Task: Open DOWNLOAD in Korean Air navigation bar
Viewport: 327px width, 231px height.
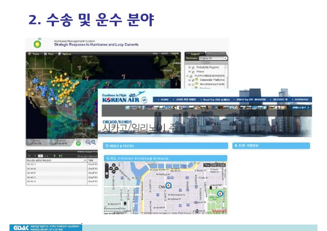Action: click(301, 100)
